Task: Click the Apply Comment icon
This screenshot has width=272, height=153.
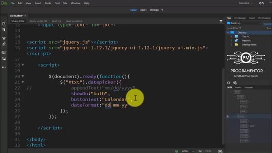Action: pos(4,52)
